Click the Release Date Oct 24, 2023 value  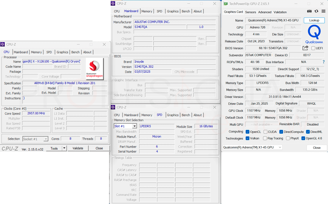256,41
